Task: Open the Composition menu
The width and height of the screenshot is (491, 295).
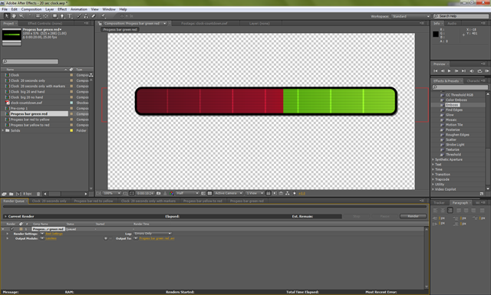Action: pyautogui.click(x=31, y=9)
